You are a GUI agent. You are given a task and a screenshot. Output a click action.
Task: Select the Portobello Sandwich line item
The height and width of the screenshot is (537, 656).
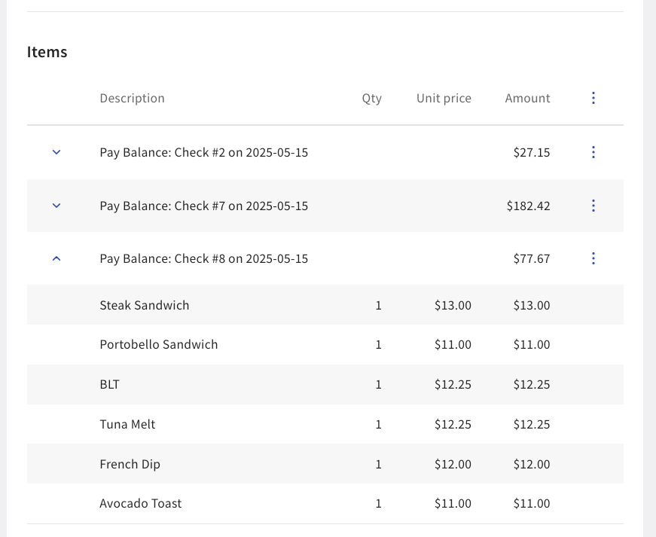point(159,344)
